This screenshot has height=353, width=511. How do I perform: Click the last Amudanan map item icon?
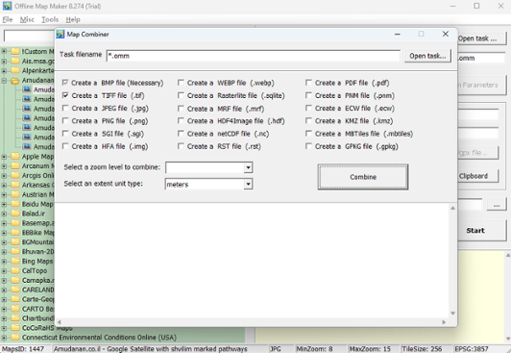27,146
